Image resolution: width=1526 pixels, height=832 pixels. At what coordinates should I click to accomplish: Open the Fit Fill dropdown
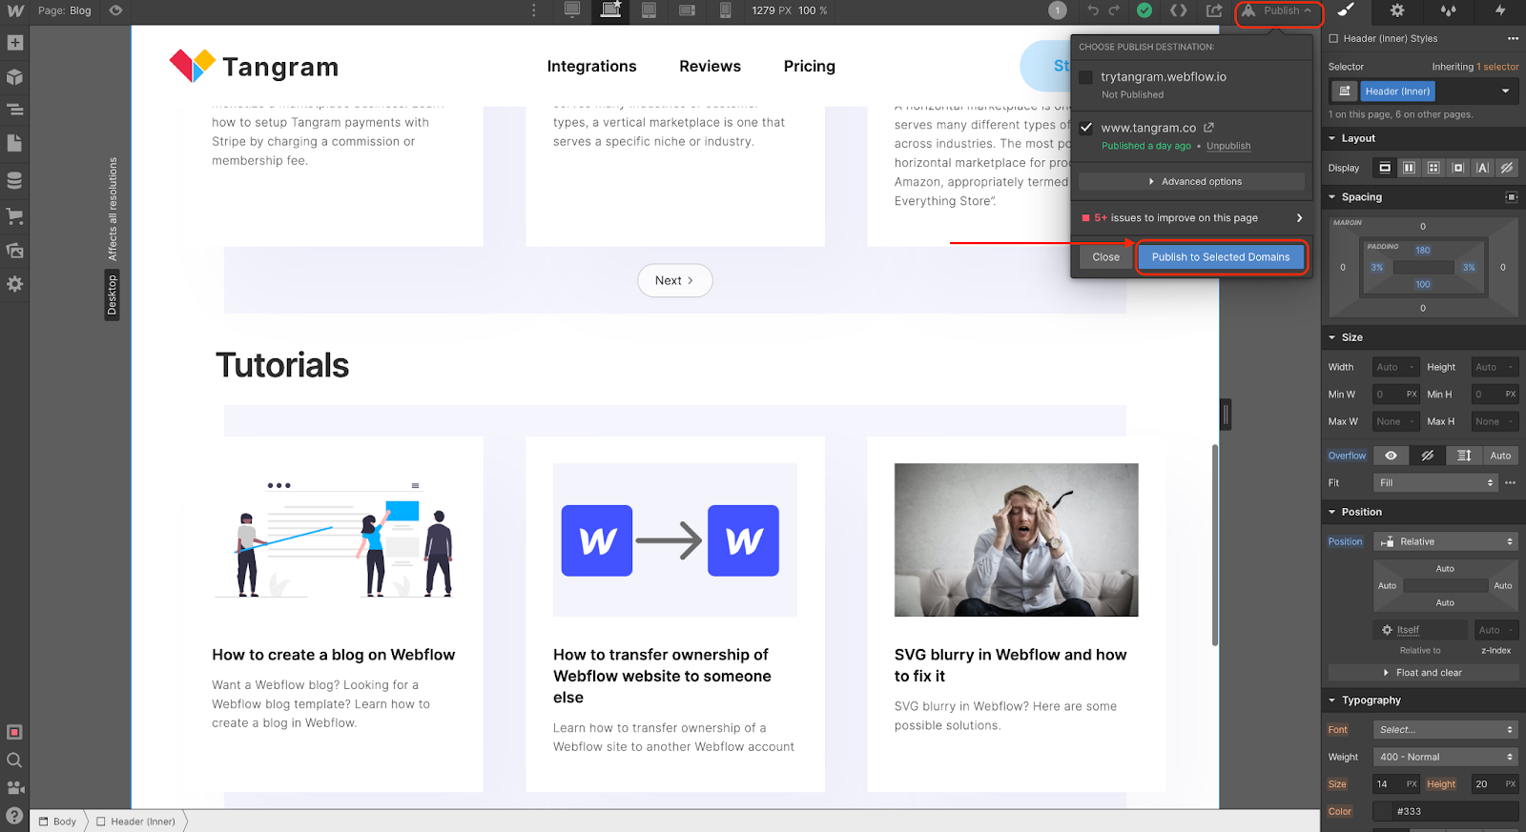(x=1435, y=483)
